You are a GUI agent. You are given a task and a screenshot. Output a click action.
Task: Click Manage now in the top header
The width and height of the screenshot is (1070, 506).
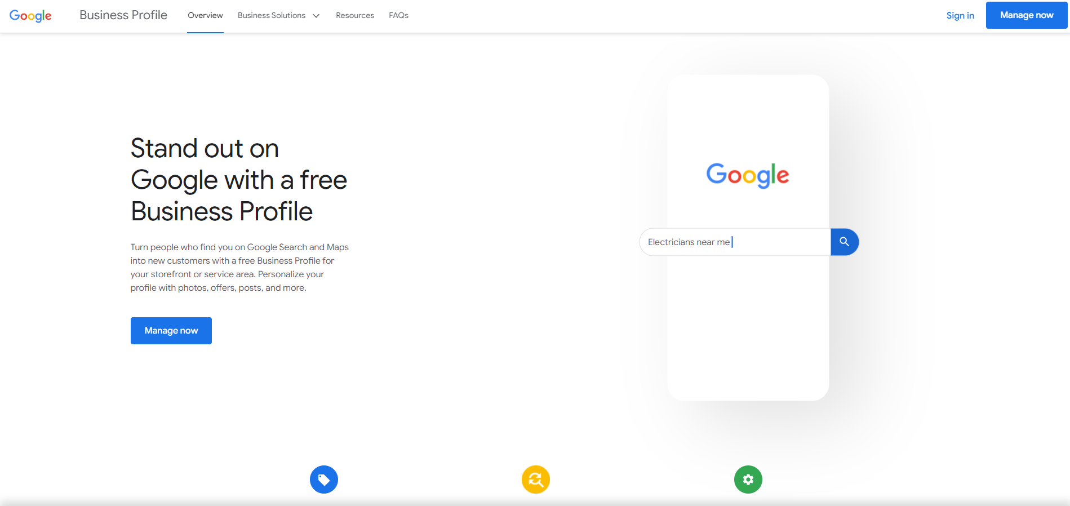[1027, 15]
